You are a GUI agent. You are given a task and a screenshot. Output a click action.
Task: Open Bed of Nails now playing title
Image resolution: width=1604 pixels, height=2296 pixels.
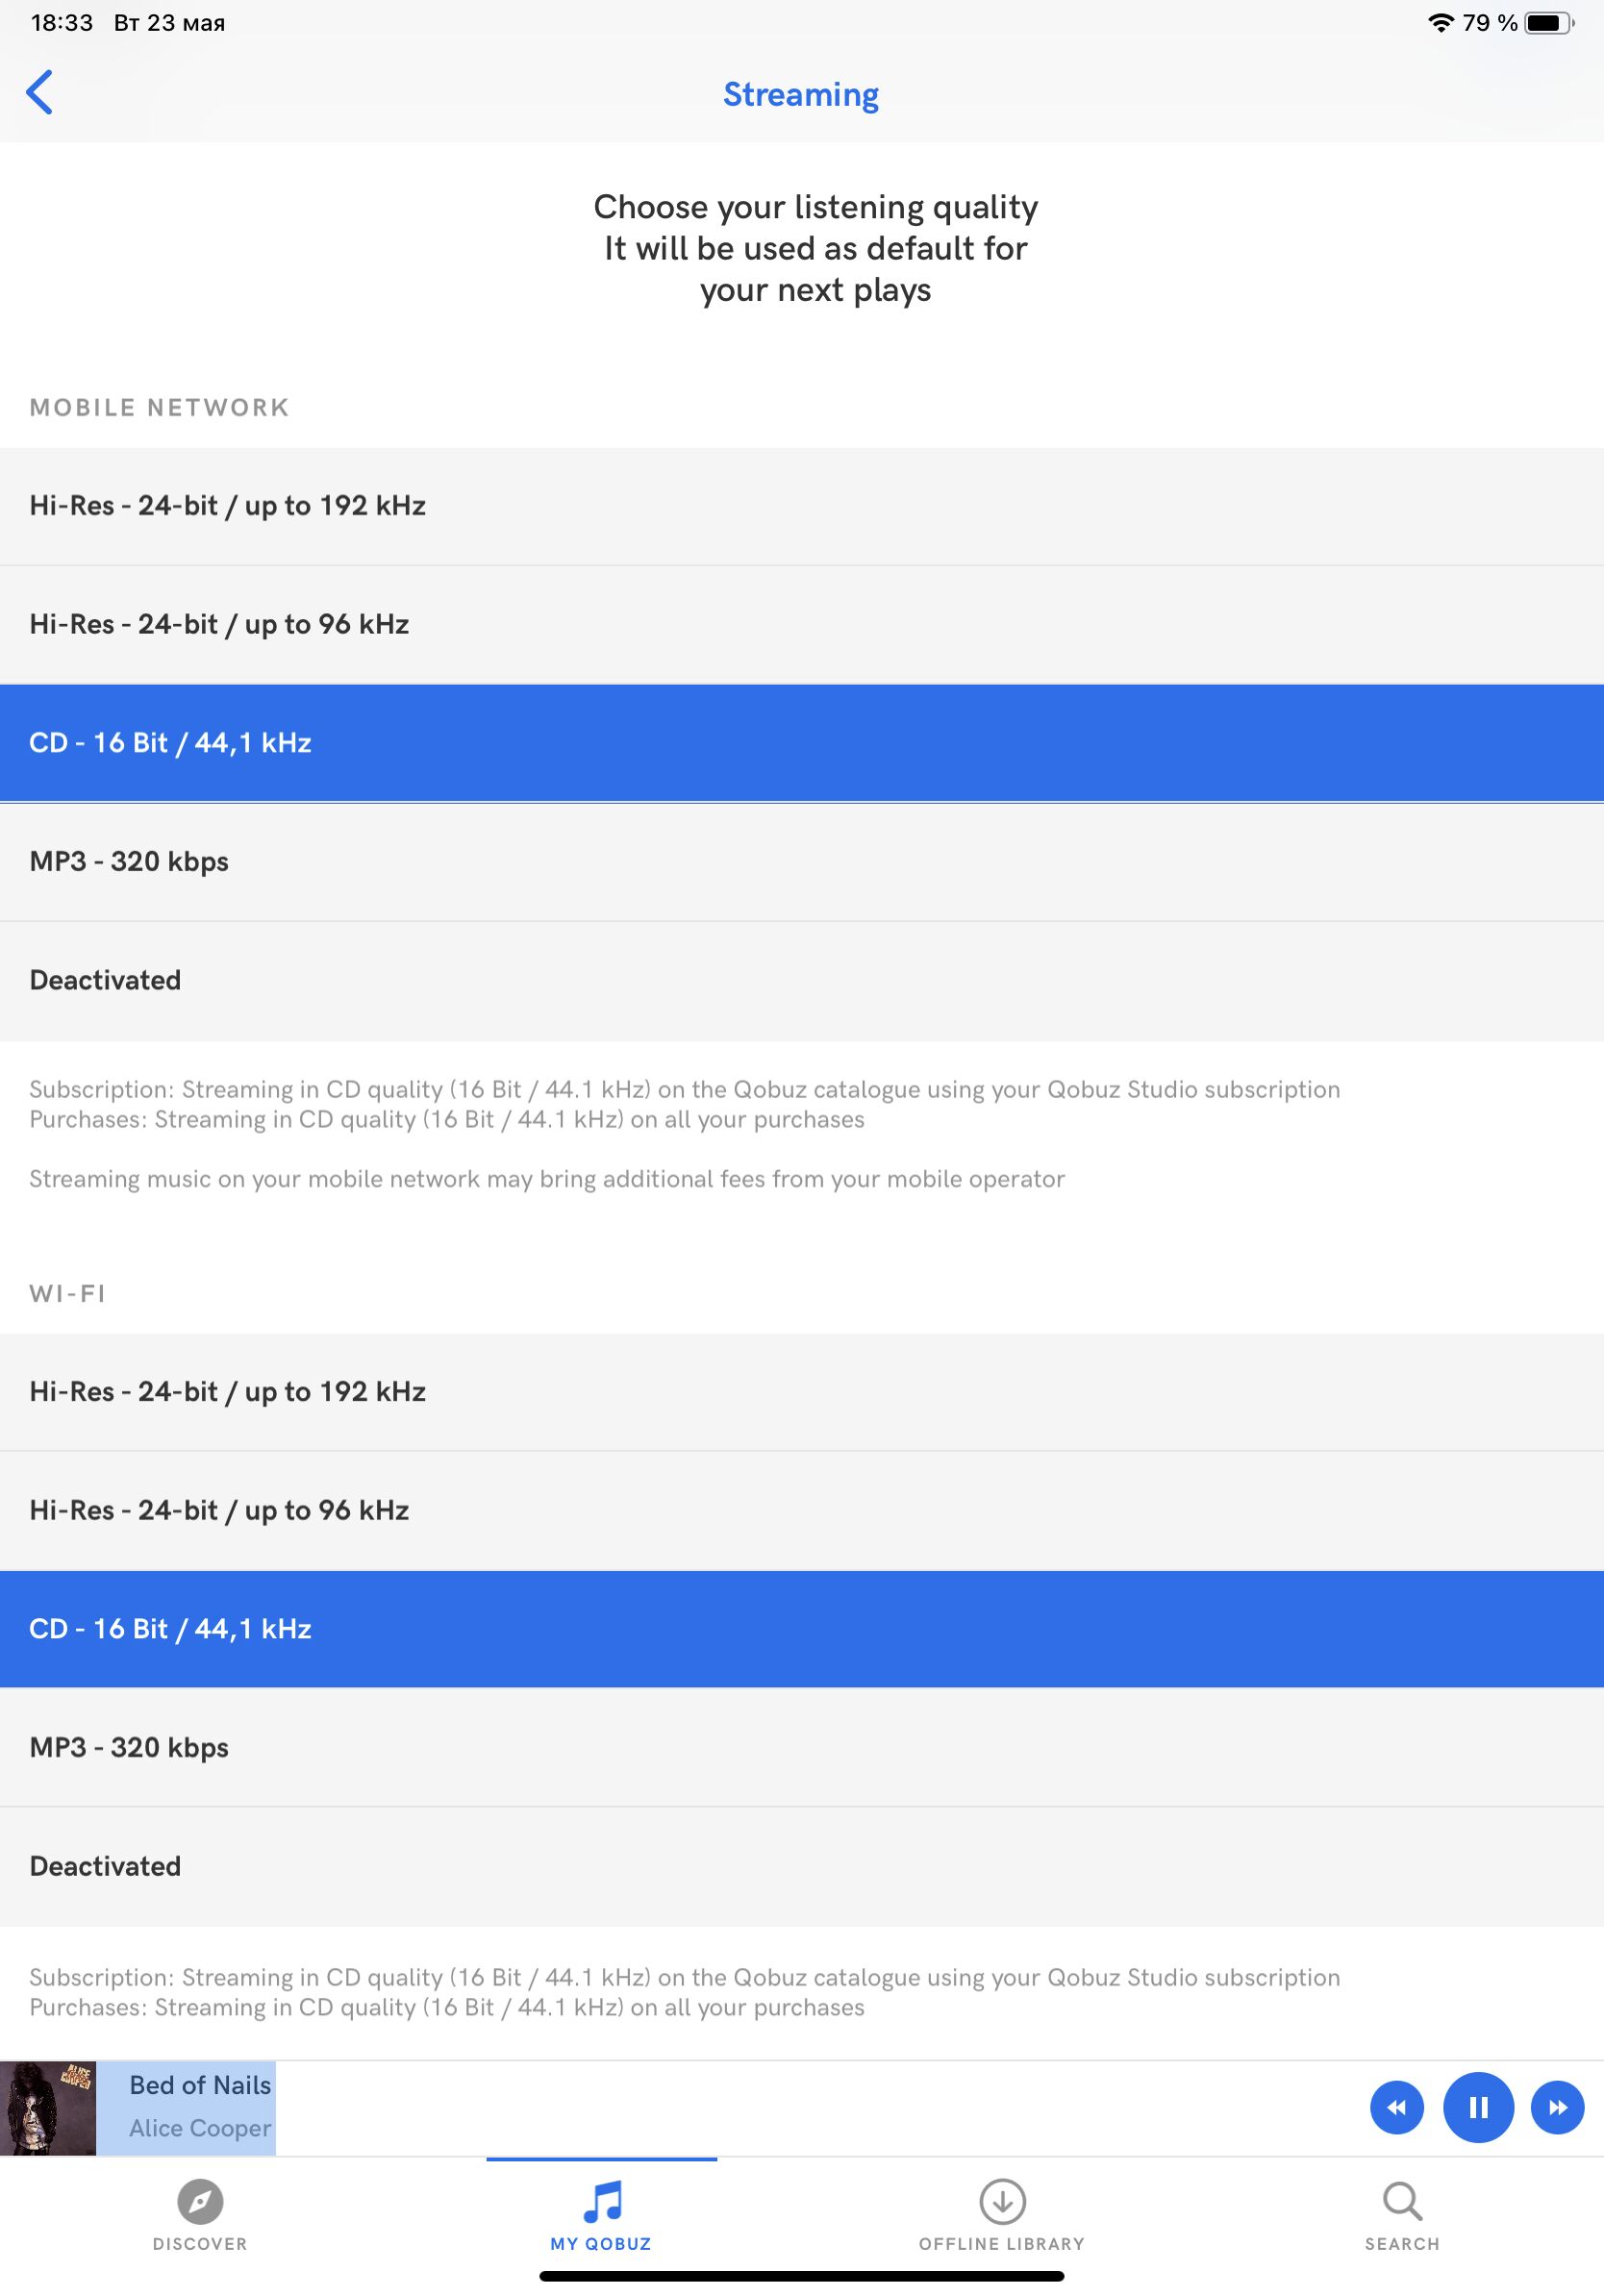pyautogui.click(x=200, y=2085)
